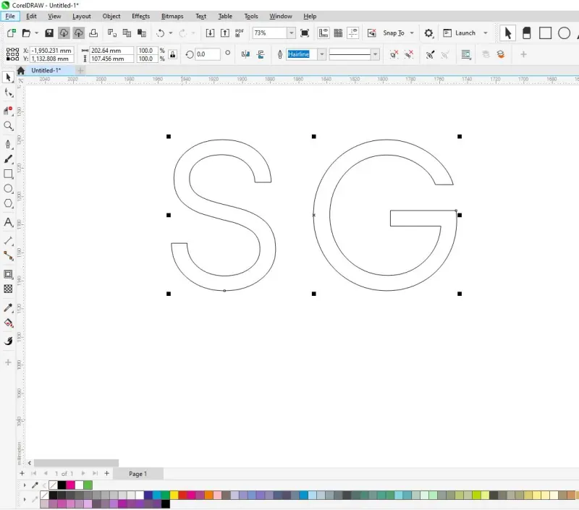
Task: Click the X position input field
Action: point(51,50)
